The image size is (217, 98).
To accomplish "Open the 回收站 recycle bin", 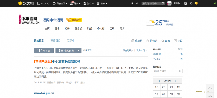I will [x=152, y=41].
